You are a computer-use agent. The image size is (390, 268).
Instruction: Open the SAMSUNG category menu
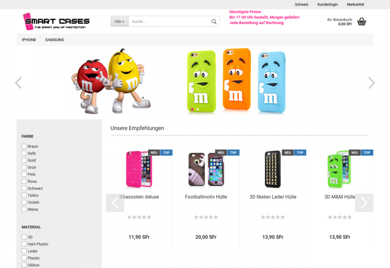click(x=55, y=40)
